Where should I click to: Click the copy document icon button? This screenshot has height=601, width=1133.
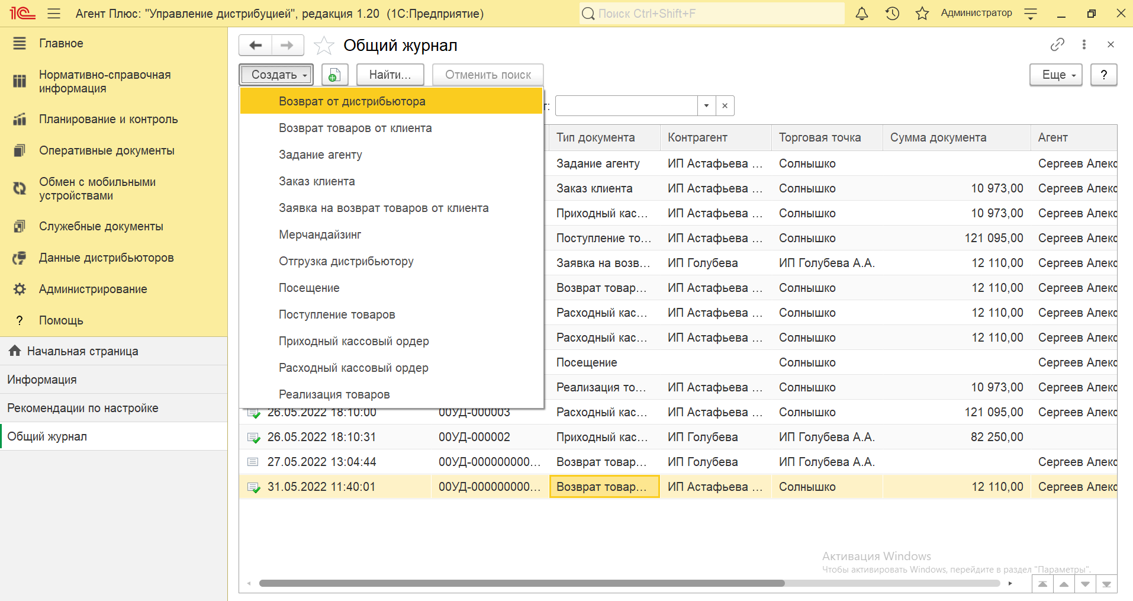coord(334,75)
